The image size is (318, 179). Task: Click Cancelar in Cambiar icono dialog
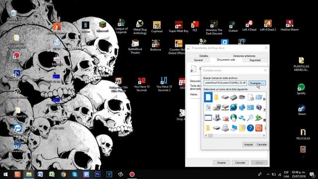coord(262,144)
